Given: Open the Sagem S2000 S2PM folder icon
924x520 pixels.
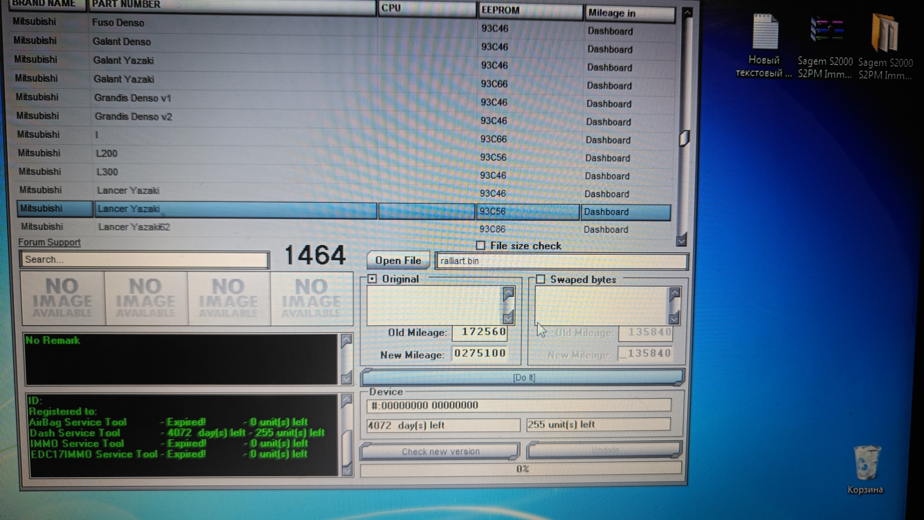Looking at the screenshot, I should (885, 46).
